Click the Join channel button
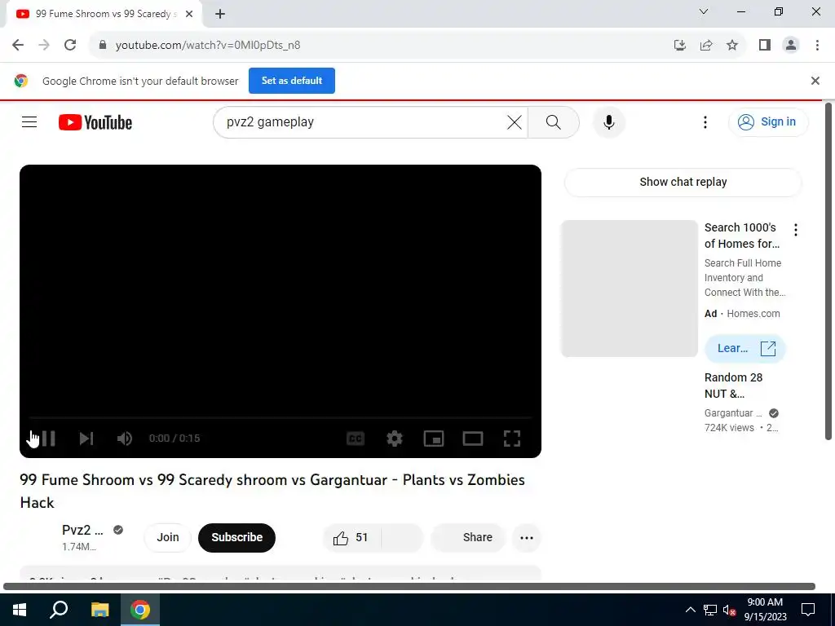This screenshot has height=626, width=835. coord(168,537)
